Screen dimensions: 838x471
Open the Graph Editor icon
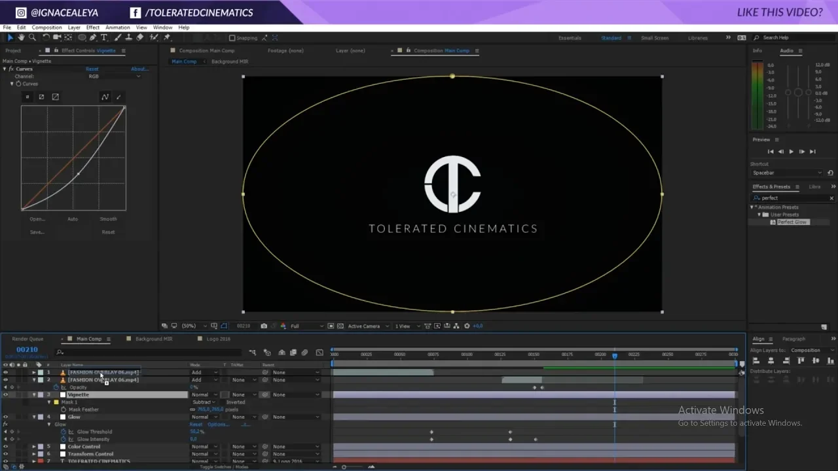(x=319, y=353)
